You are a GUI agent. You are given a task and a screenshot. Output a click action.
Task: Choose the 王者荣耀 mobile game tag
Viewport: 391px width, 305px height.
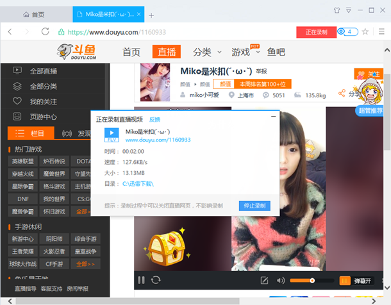pyautogui.click(x=23, y=251)
